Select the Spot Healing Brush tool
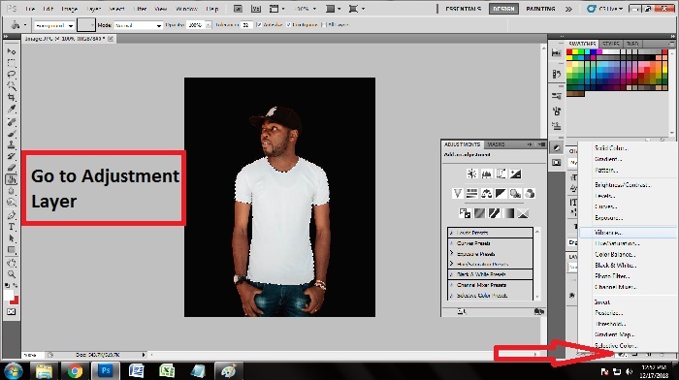Image resolution: width=679 pixels, height=380 pixels. pyautogui.click(x=12, y=122)
